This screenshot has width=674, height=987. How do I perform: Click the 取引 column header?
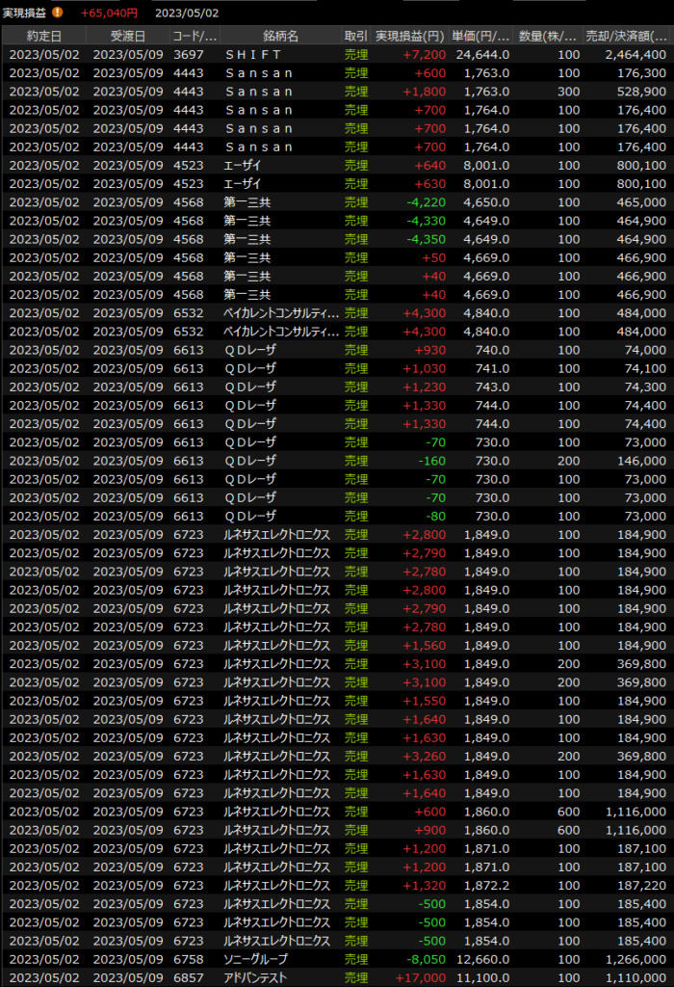[355, 36]
